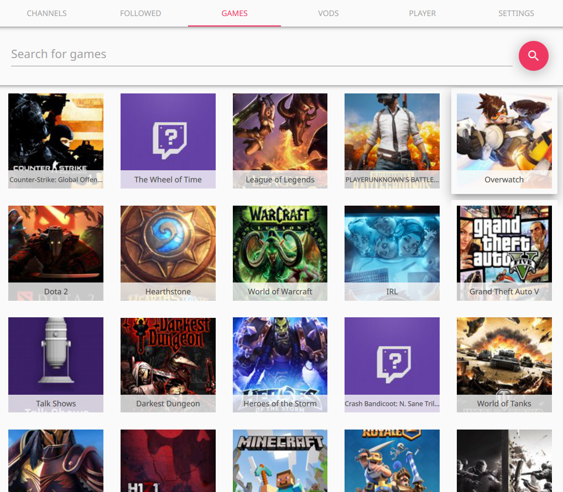
Task: Open the Player tab
Action: point(423,13)
